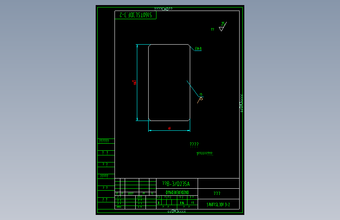Select the chamfer callout label at upper-right corner

(x=198, y=49)
